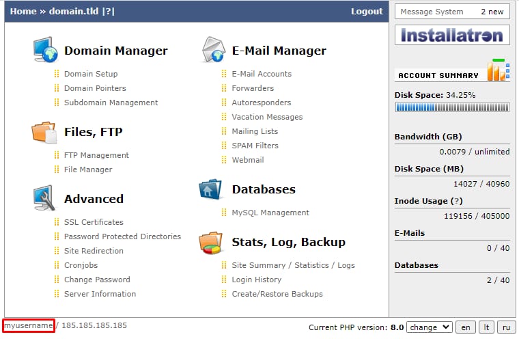Click the Account Summary bar chart icon

pos(498,70)
